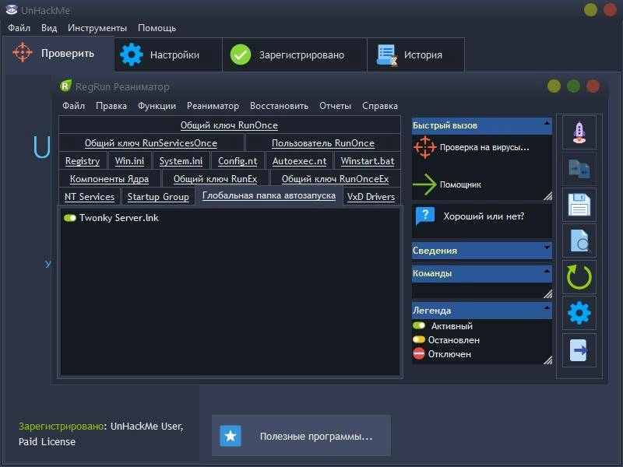Click the Остановлен legend toggle icon
Screen dimensions: 623x467
click(x=419, y=339)
